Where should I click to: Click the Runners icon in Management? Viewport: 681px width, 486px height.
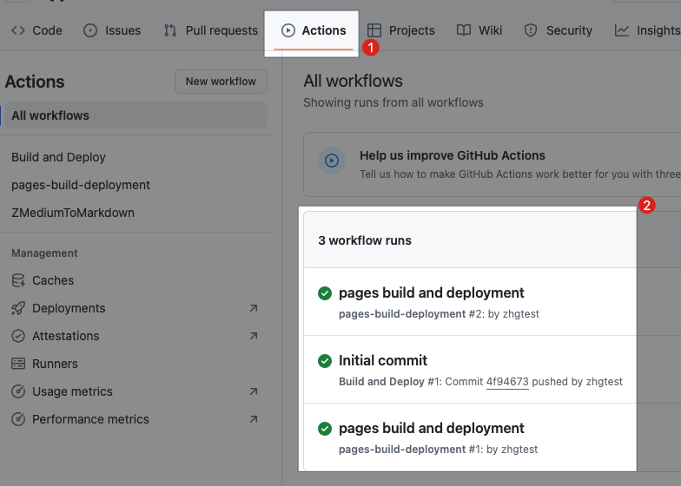[x=18, y=364]
